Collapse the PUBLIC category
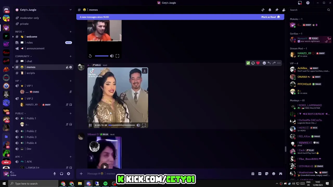333x187 pixels. (21, 113)
